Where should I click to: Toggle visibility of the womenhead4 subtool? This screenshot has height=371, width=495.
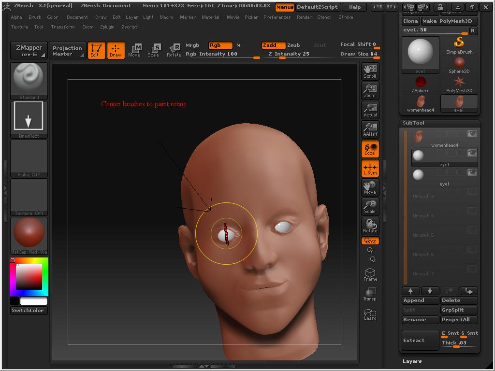(x=473, y=134)
